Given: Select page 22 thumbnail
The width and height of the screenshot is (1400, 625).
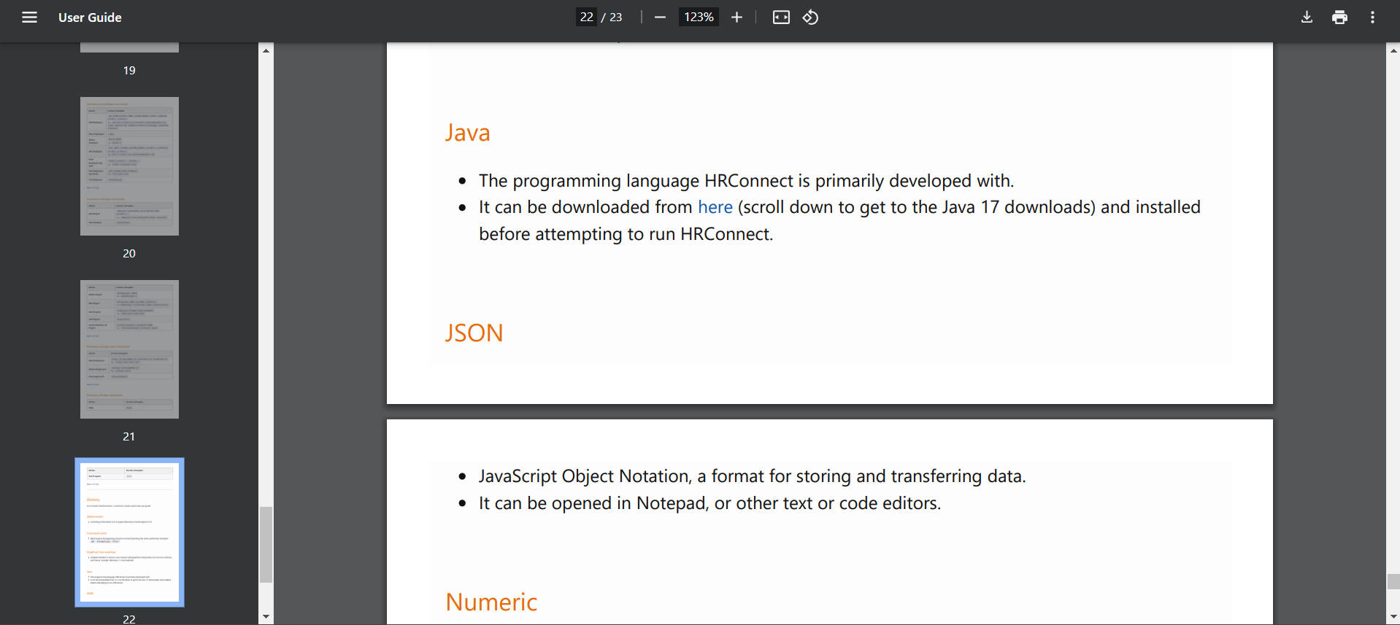Looking at the screenshot, I should (x=129, y=532).
